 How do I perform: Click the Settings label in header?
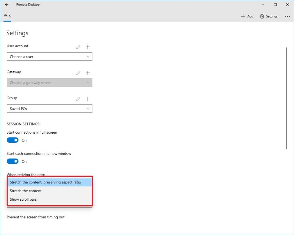(272, 16)
